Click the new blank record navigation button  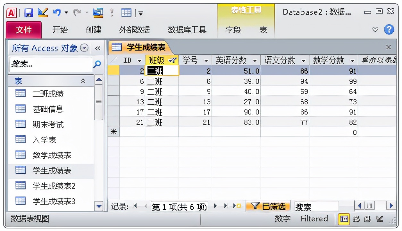click(237, 206)
